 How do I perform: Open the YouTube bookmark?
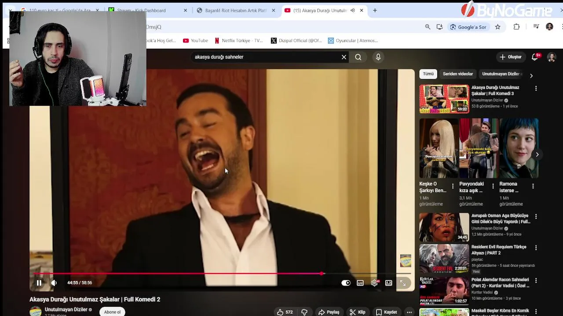(x=195, y=40)
